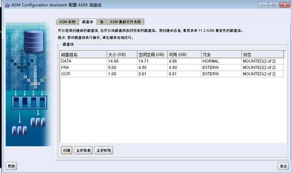This screenshot has height=173, width=292.
Task: Open the 卷 tab
Action: (x=102, y=22)
